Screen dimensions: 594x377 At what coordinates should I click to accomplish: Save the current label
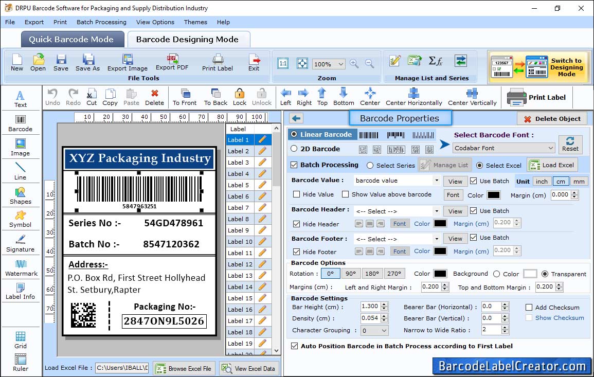click(x=61, y=63)
